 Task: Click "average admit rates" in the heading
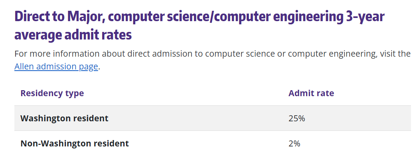[x=73, y=36]
